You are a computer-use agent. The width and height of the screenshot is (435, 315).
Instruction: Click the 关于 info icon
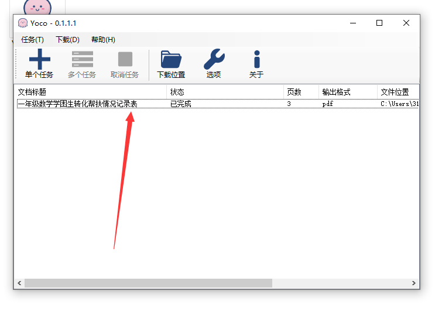[256, 60]
